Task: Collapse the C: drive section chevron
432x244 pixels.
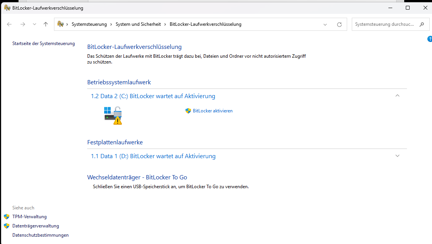Action: (397, 95)
